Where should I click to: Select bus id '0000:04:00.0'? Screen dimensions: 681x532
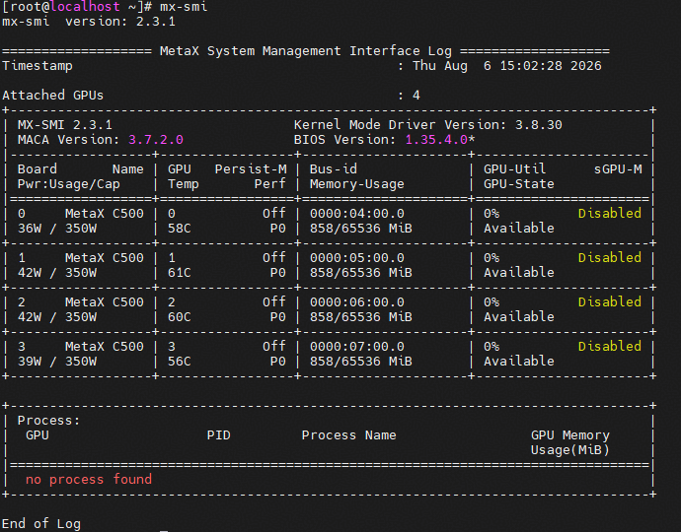pyautogui.click(x=357, y=214)
